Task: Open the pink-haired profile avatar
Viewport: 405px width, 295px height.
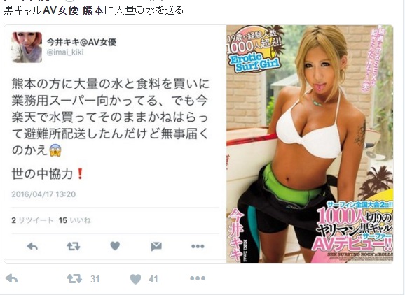Action: coord(27,48)
